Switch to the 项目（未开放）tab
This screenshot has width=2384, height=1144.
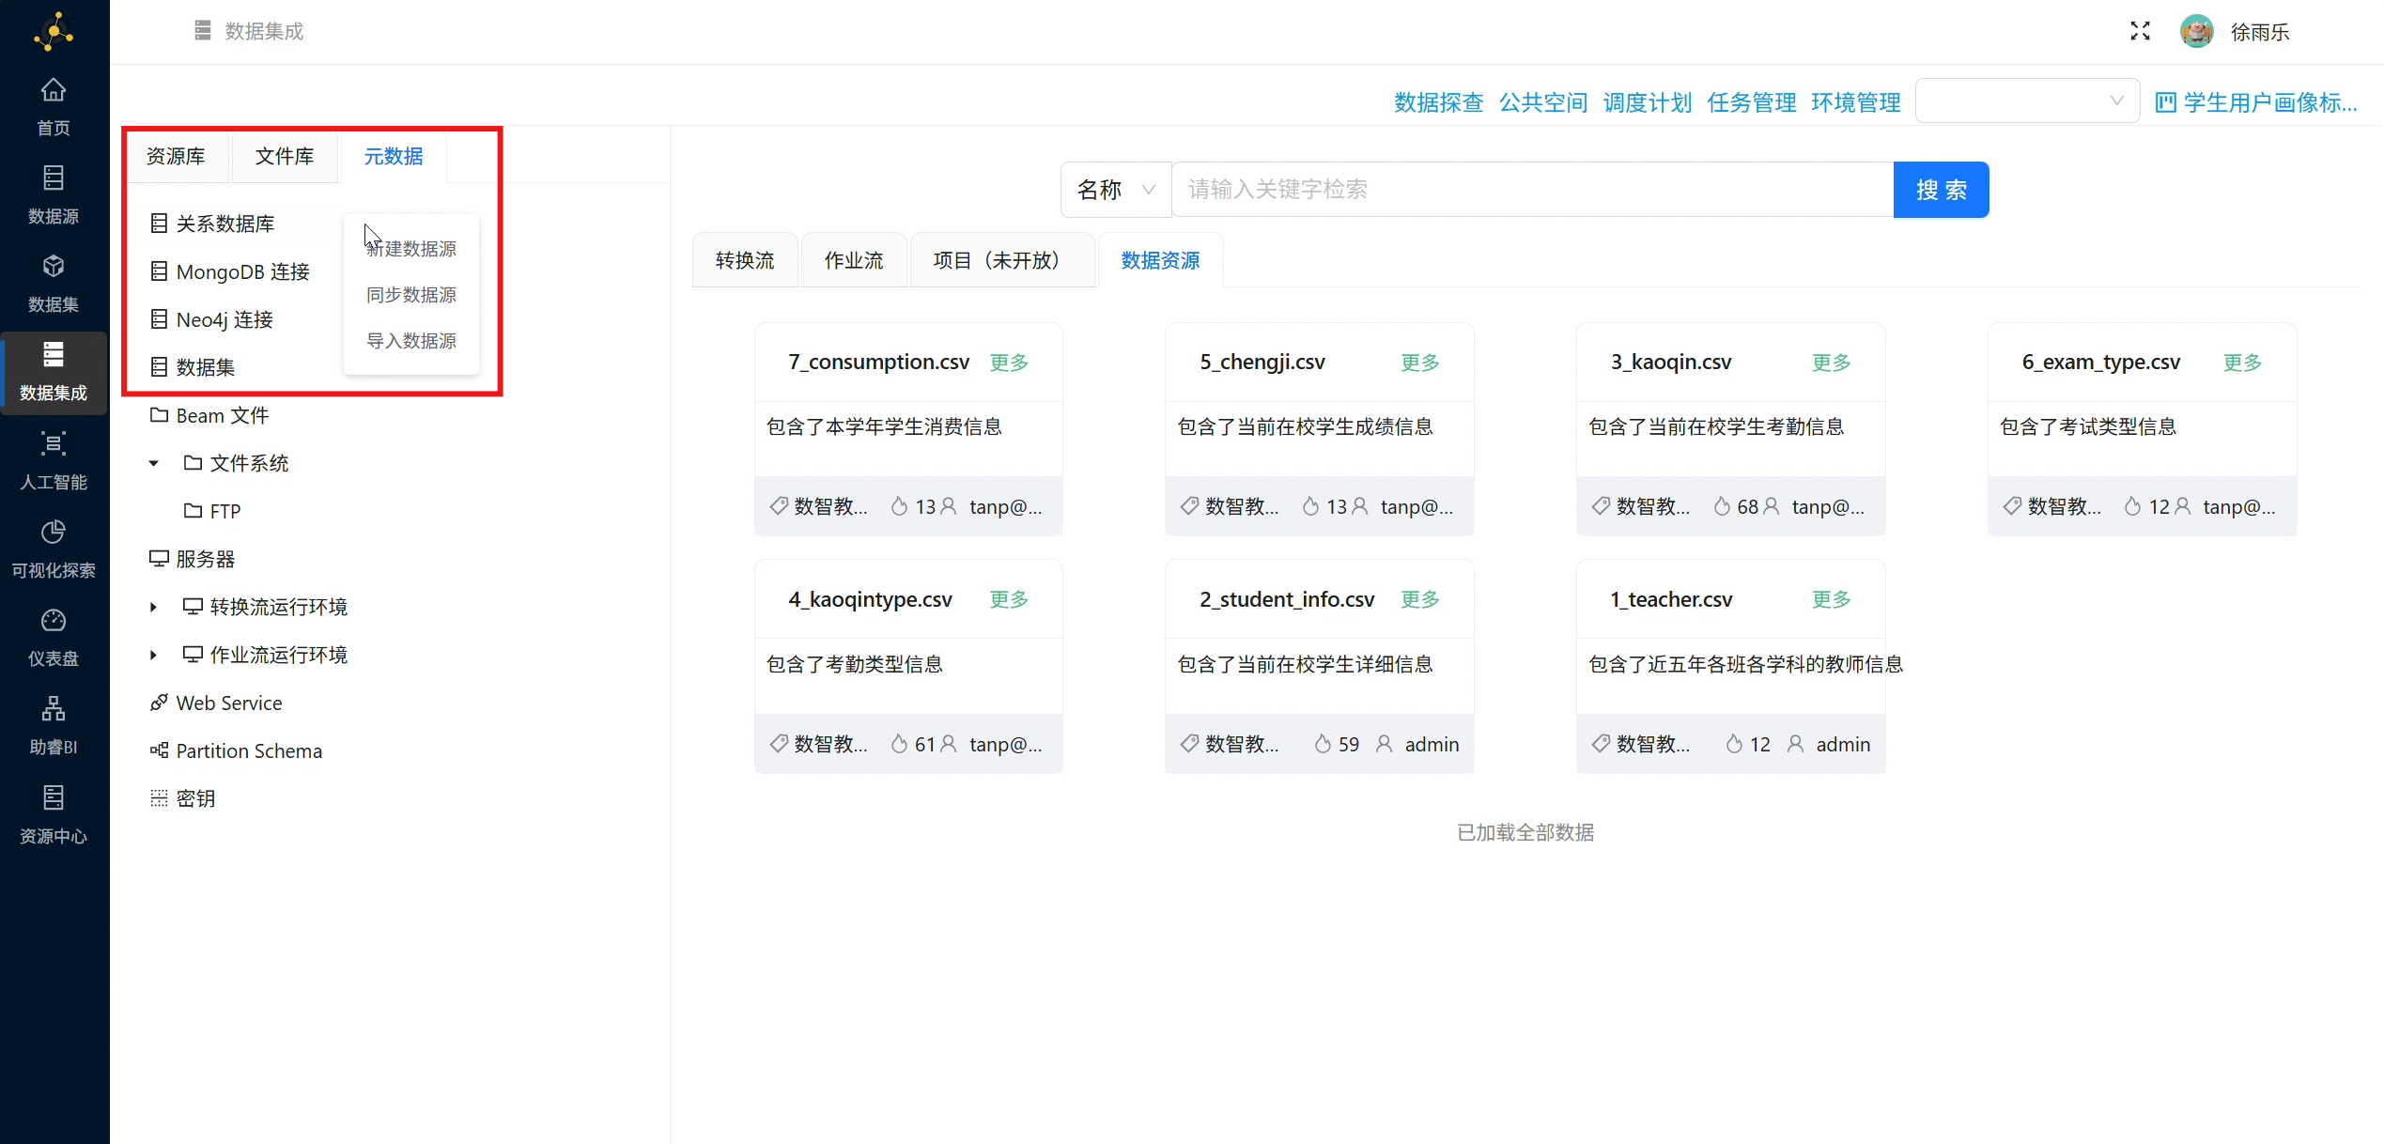(x=1002, y=260)
